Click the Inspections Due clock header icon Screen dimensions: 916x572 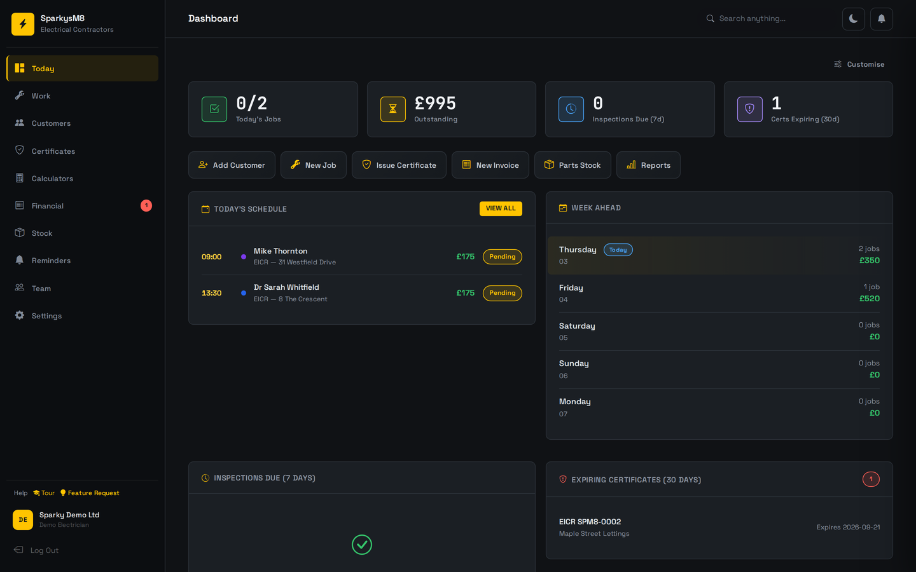205,478
